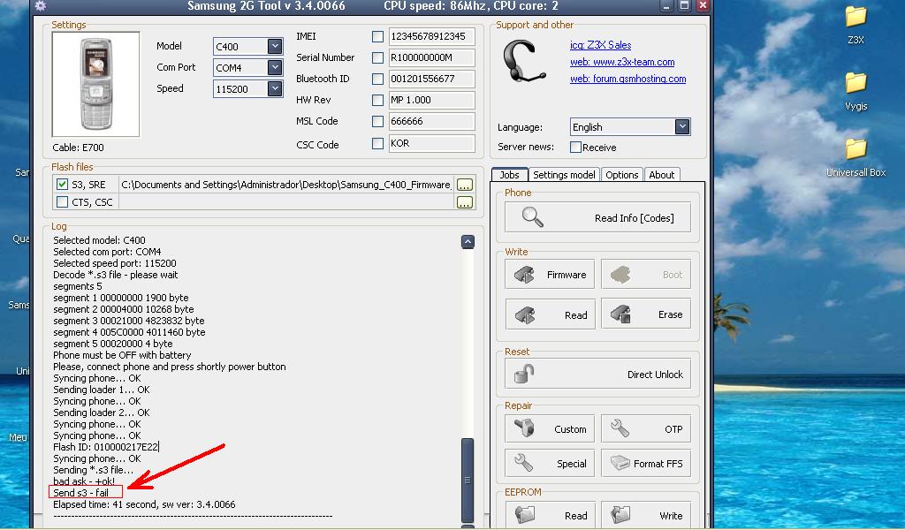Click the 'Decode *.s3 file - please wait' line

[116, 275]
